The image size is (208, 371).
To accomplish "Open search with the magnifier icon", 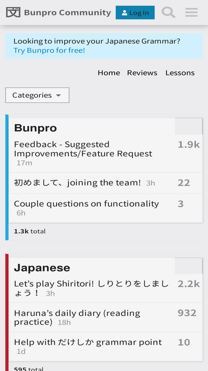I will [x=169, y=12].
